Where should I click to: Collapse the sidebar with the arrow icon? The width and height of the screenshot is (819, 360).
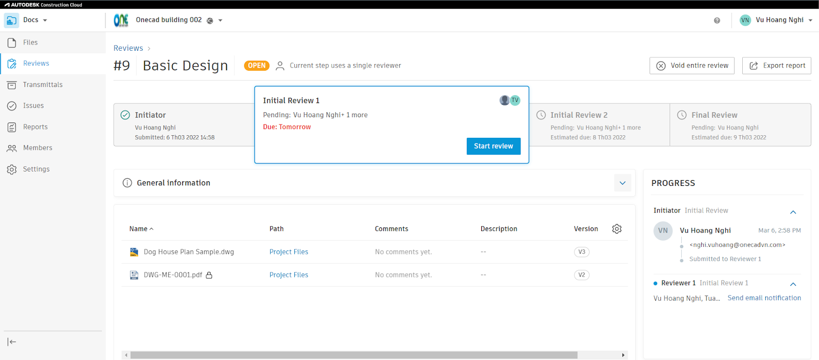click(12, 342)
